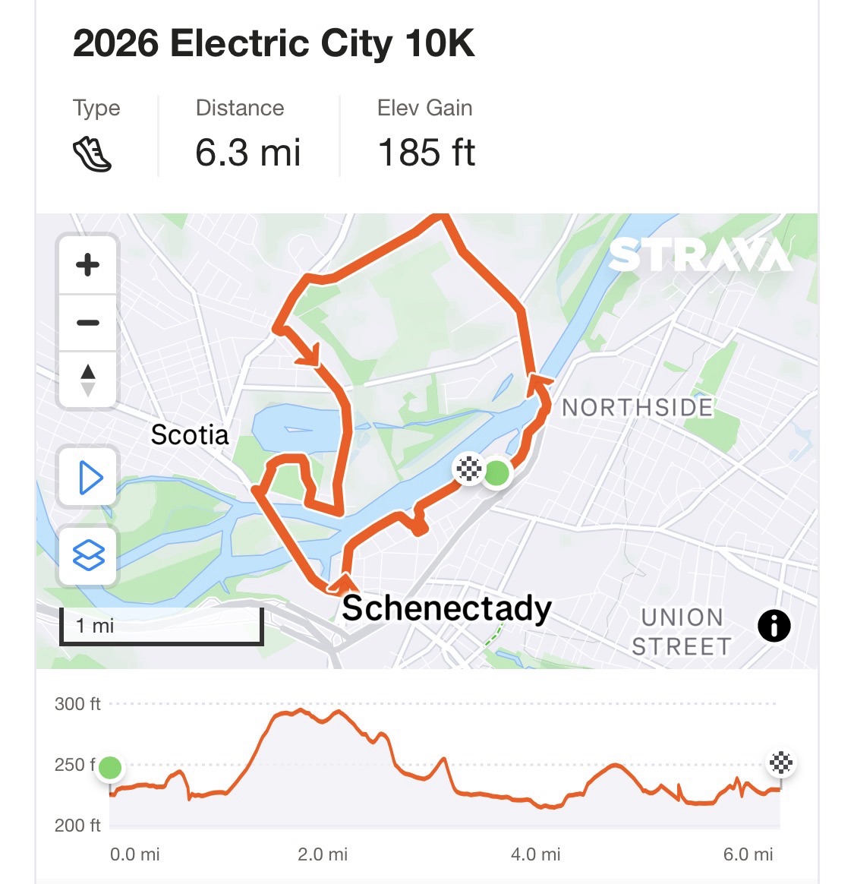Click the elevation peak near 2.0 mi
This screenshot has height=884, width=854.
point(301,711)
